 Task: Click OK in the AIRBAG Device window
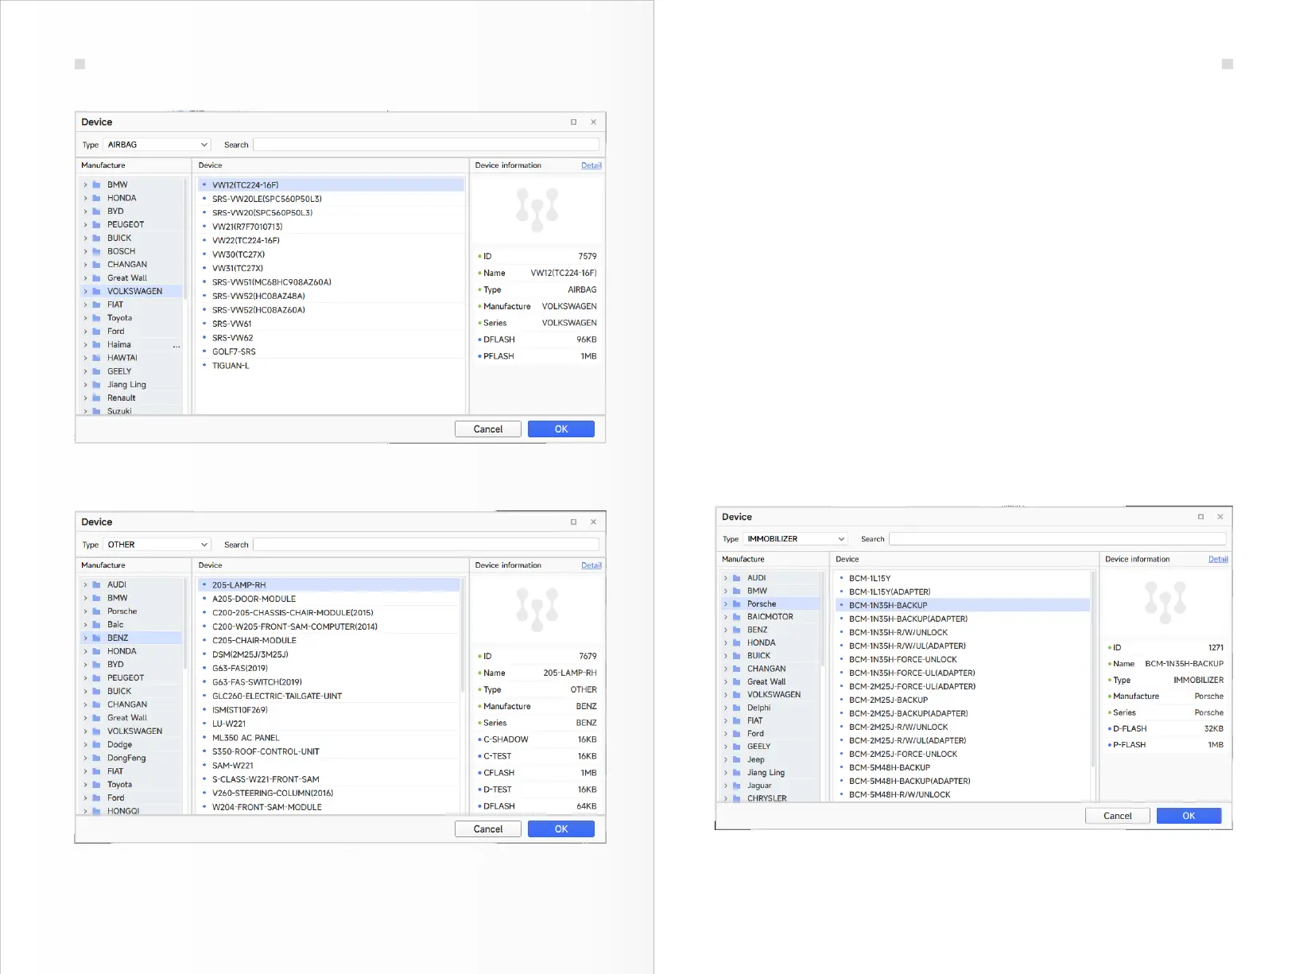pos(561,429)
